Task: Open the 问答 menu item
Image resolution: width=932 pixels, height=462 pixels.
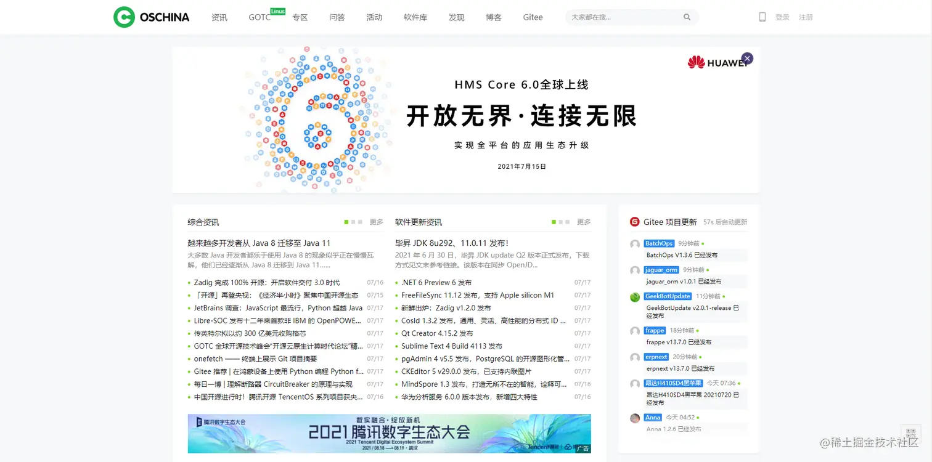Action: pyautogui.click(x=337, y=17)
